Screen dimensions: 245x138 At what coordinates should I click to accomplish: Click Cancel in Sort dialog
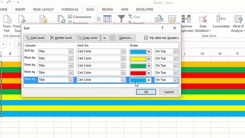[x=169, y=92]
